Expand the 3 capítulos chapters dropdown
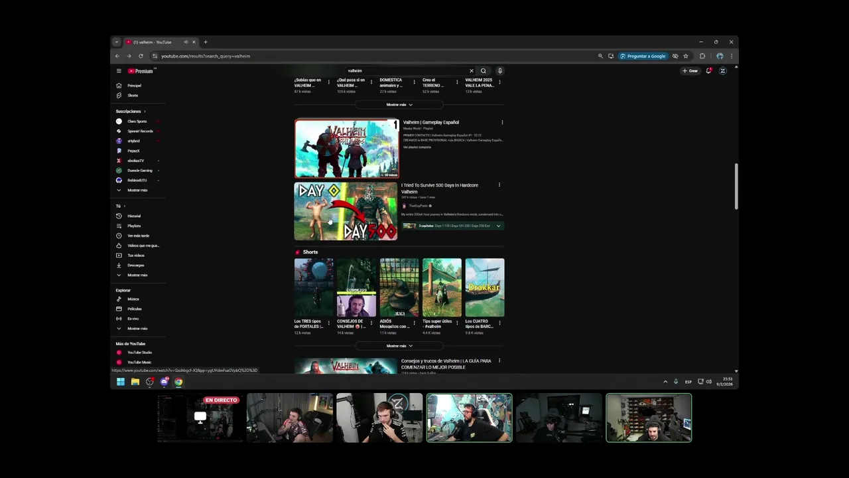 coord(498,226)
